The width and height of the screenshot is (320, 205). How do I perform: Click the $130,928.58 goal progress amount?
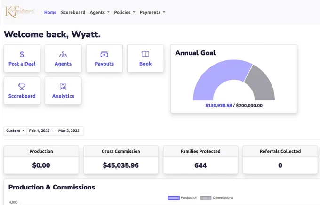click(218, 106)
